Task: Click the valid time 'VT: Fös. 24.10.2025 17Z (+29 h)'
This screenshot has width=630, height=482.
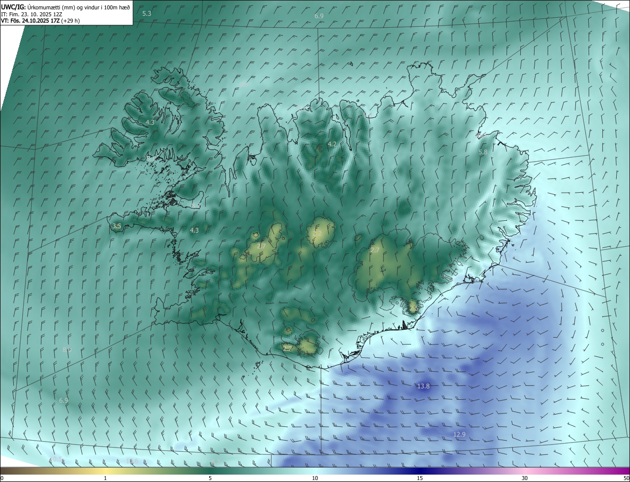Action: click(x=40, y=21)
